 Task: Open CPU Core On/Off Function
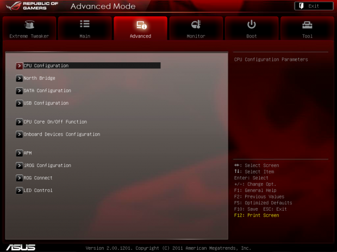tap(55, 122)
